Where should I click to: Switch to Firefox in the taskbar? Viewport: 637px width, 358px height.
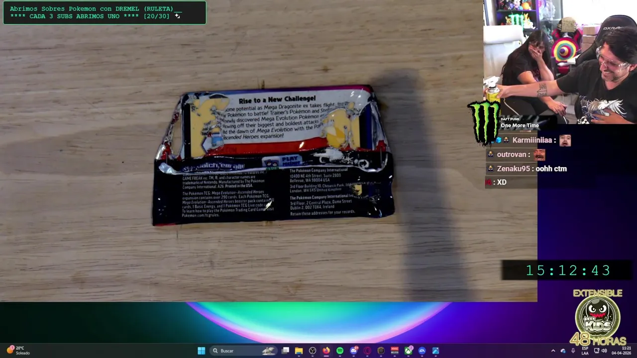click(x=326, y=351)
